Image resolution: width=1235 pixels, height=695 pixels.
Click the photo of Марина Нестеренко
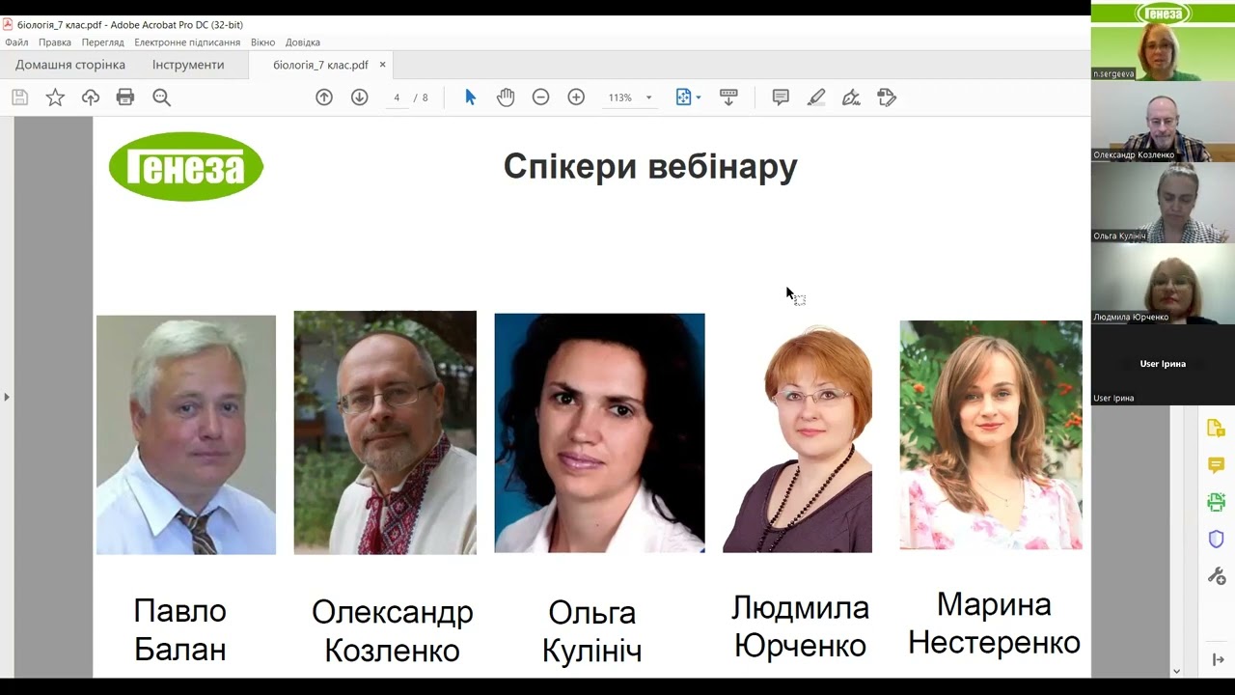click(x=991, y=435)
